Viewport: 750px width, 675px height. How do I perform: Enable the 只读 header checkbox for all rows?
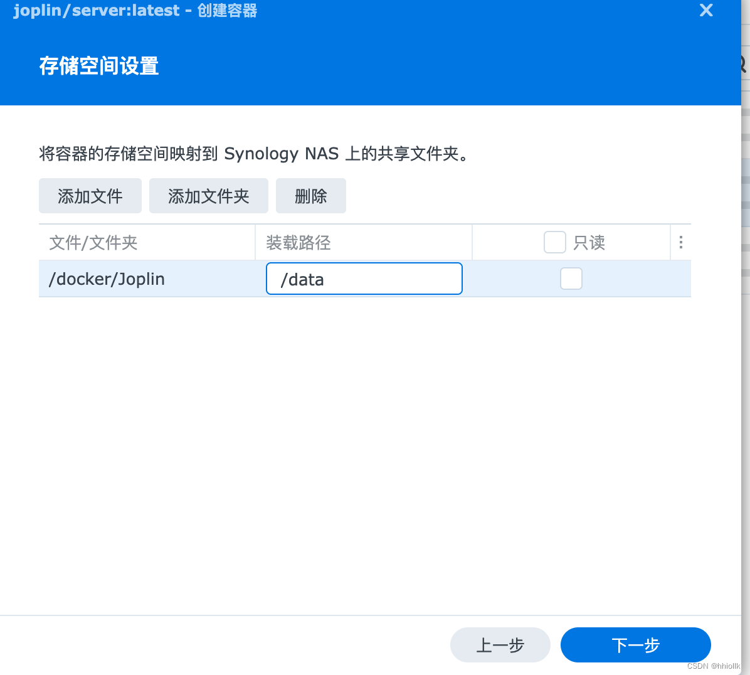tap(554, 242)
